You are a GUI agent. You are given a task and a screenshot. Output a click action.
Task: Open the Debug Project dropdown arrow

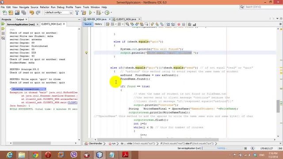coord(103,13)
